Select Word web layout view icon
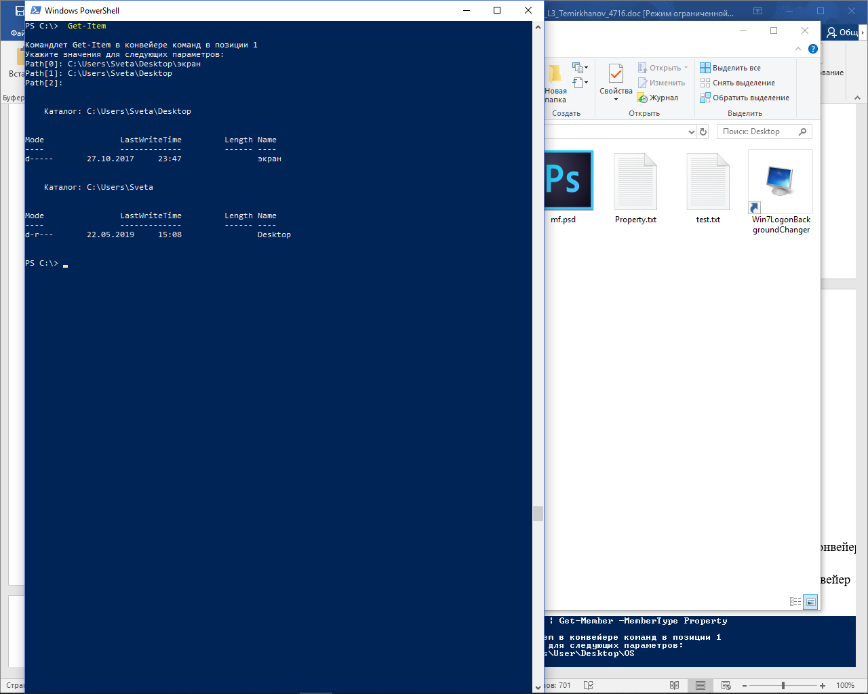This screenshot has height=694, width=868. [726, 685]
